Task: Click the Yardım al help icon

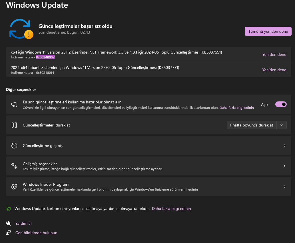Action: pos(8,223)
